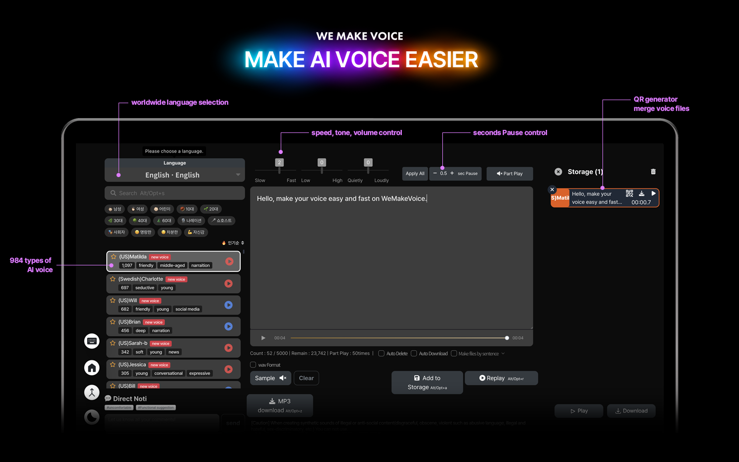Open the keyboard shortcuts icon in sidebar
This screenshot has height=462, width=739.
pyautogui.click(x=92, y=341)
